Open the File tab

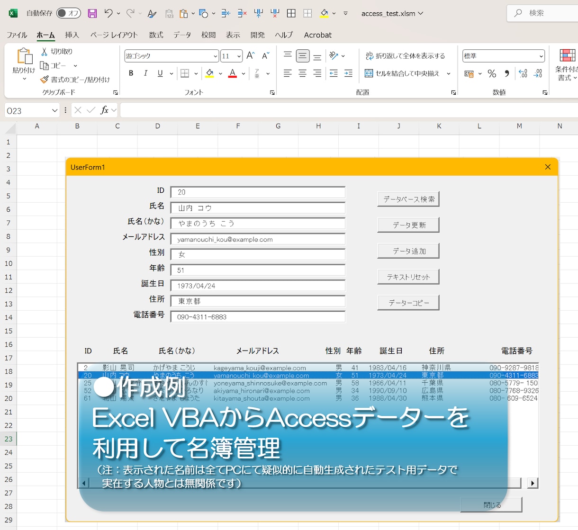click(x=17, y=35)
